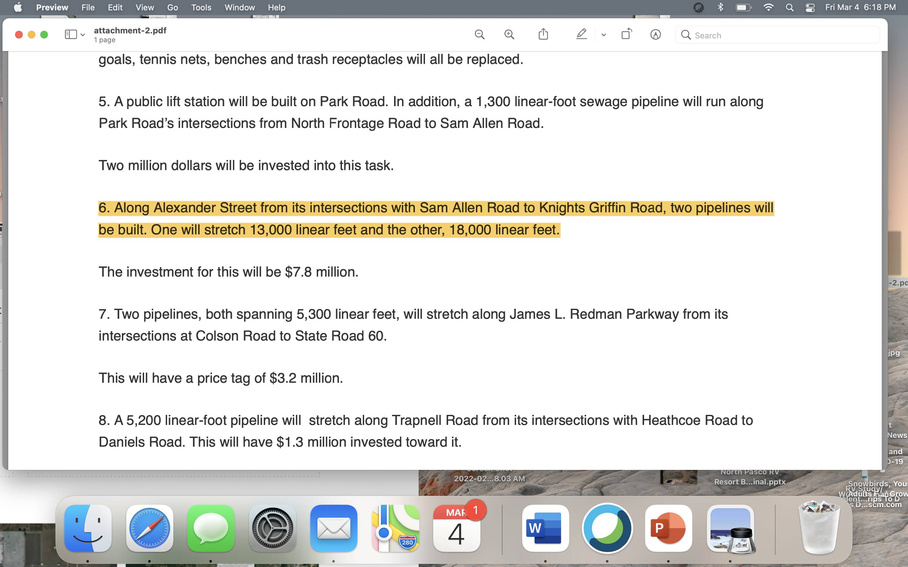Expand the highlight color dropdown arrow

click(603, 35)
